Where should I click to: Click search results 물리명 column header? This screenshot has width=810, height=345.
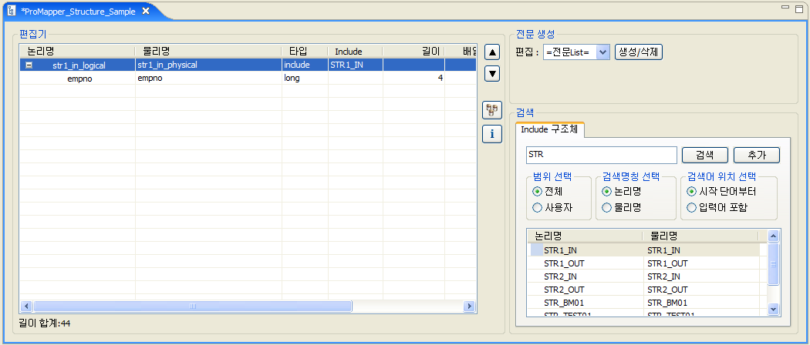(700, 236)
